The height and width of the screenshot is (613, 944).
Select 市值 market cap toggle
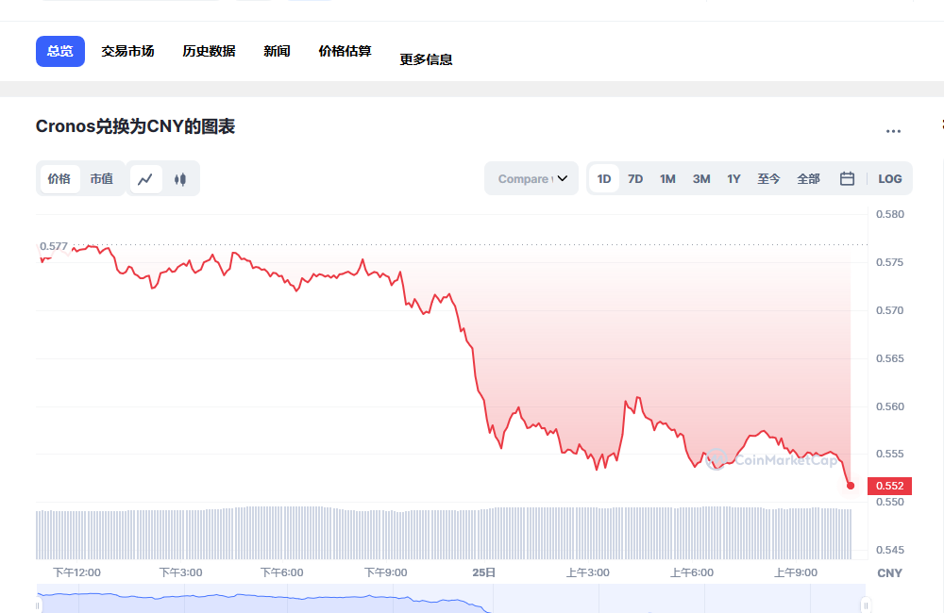click(102, 179)
